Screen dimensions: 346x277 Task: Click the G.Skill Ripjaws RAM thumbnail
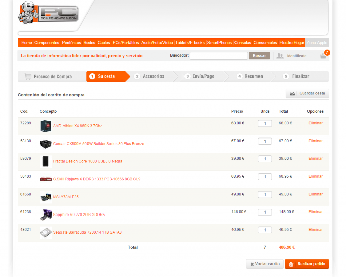[x=46, y=179]
